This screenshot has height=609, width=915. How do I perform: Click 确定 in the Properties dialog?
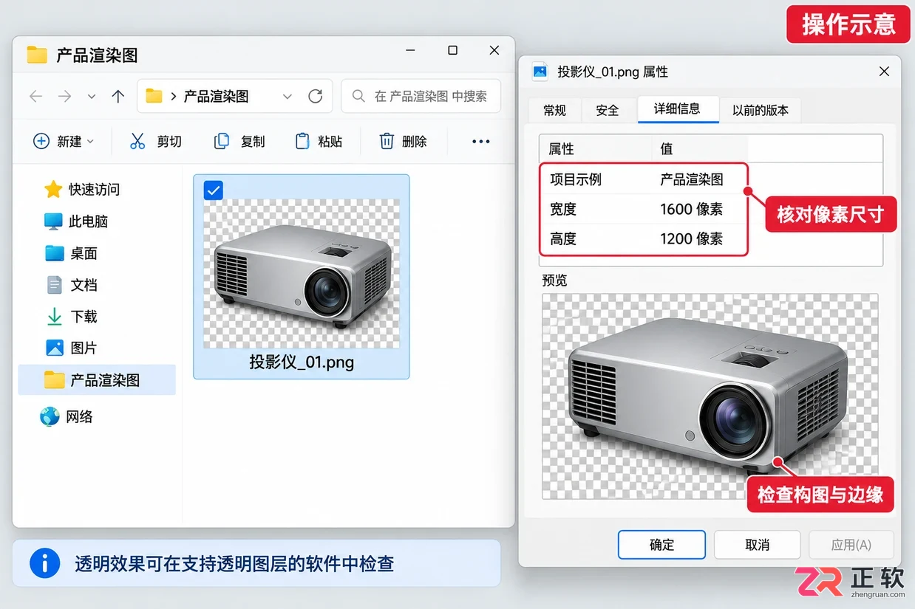661,545
